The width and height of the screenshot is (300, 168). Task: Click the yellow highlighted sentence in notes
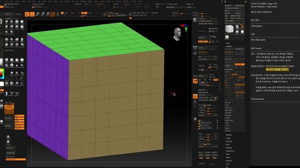point(277,70)
